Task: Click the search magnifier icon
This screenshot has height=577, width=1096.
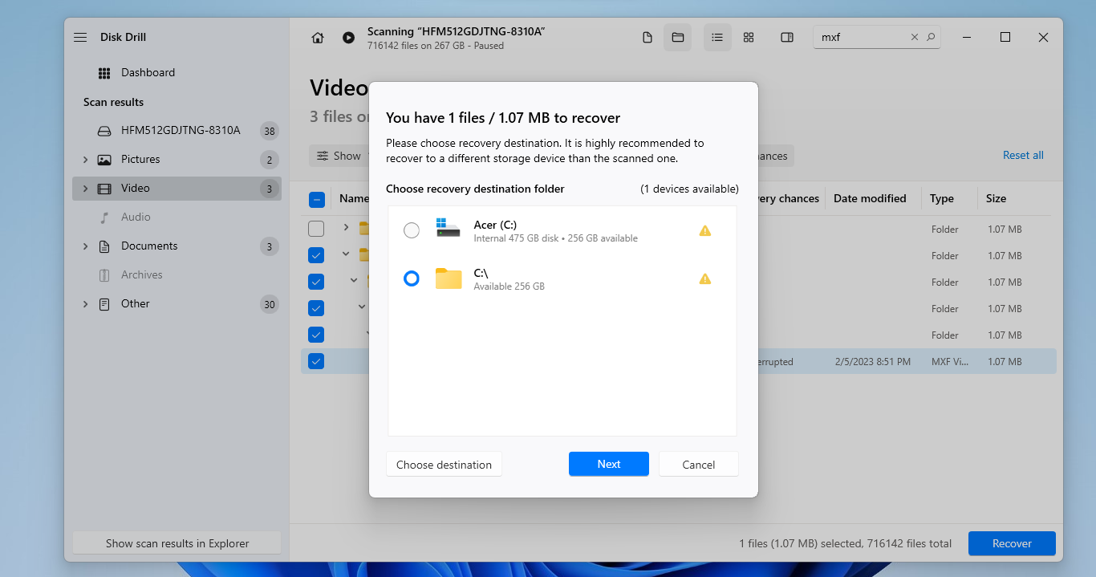Action: tap(931, 37)
